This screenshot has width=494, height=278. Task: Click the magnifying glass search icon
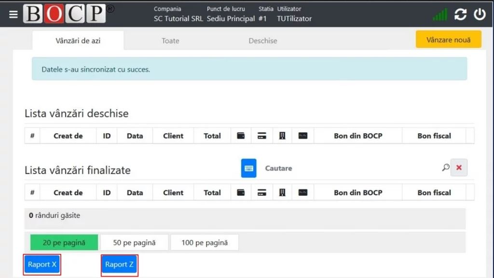(x=445, y=167)
